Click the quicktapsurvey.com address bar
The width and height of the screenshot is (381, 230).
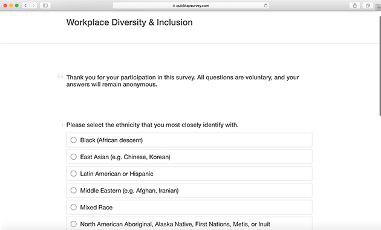click(191, 5)
